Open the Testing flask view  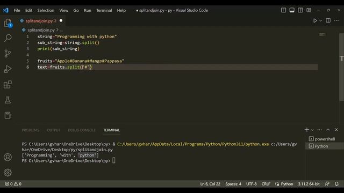point(8,100)
